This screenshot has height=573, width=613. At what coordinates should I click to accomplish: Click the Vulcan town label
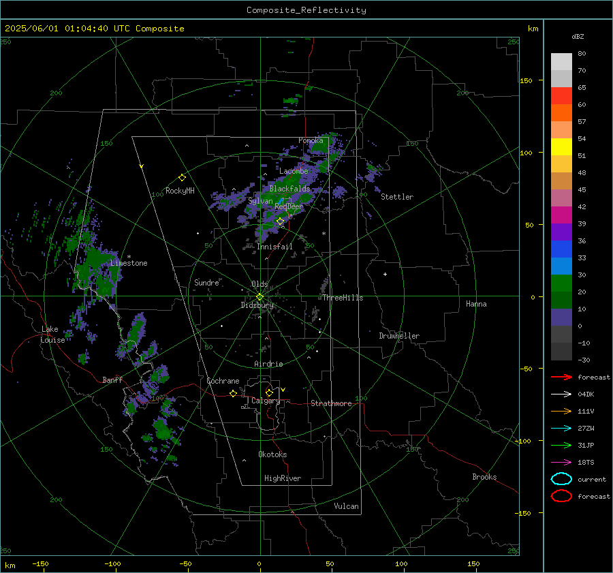[x=346, y=506]
